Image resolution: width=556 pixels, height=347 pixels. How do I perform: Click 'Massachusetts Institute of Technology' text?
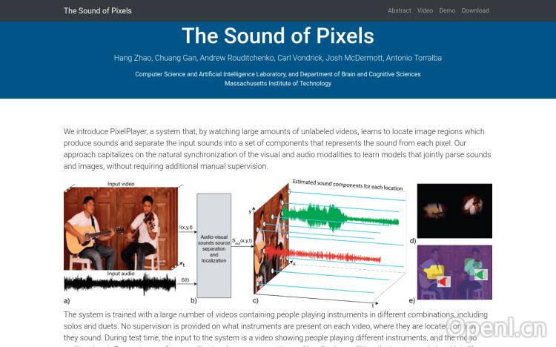[278, 83]
